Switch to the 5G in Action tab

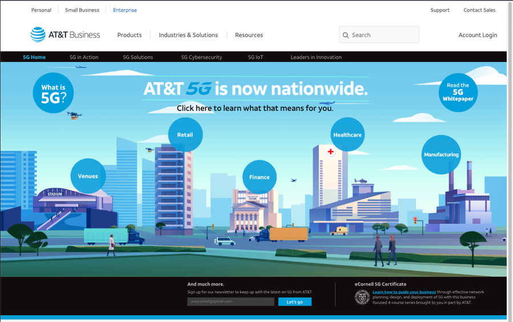click(x=84, y=57)
